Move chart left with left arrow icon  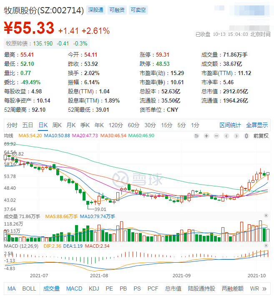click(226, 136)
